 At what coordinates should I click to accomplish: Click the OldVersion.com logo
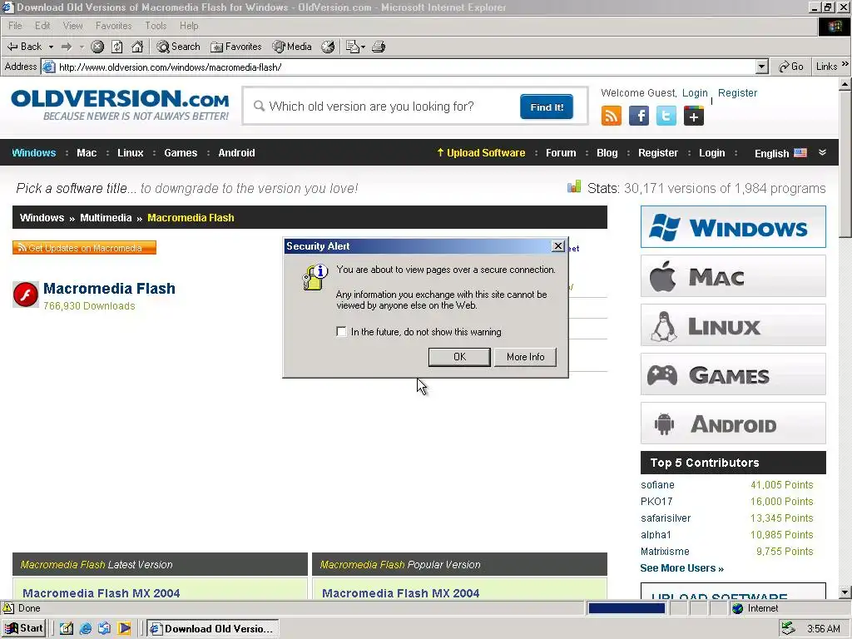coord(120,105)
